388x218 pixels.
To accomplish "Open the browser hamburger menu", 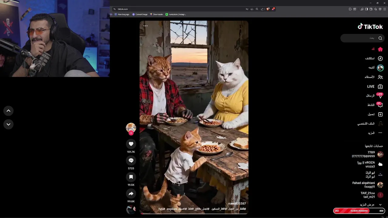I will tap(385, 9).
